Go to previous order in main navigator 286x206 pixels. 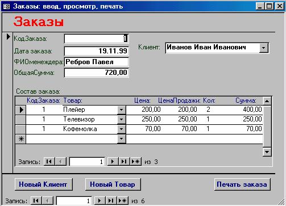tap(48, 201)
